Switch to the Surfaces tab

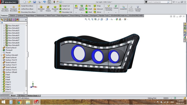[x=21, y=16]
